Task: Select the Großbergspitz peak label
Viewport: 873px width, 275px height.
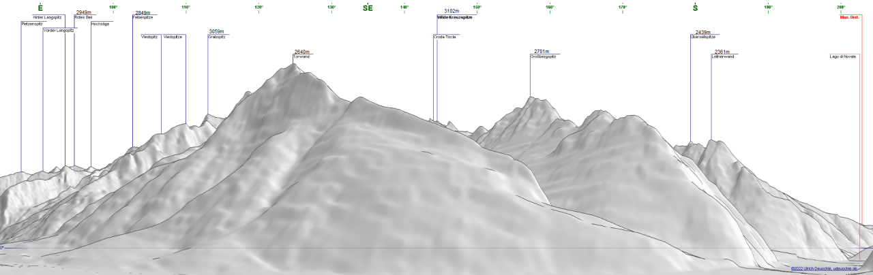Action: tap(544, 56)
